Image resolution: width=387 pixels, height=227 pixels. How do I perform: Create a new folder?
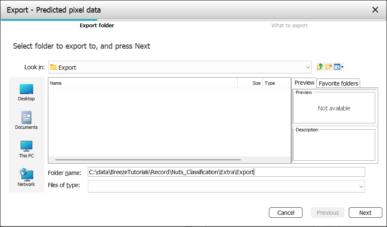pyautogui.click(x=329, y=67)
